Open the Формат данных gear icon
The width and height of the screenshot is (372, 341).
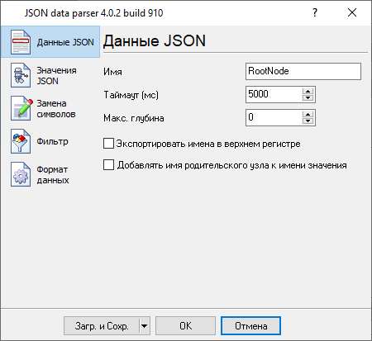(21, 174)
